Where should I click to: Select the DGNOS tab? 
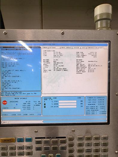[101, 48]
